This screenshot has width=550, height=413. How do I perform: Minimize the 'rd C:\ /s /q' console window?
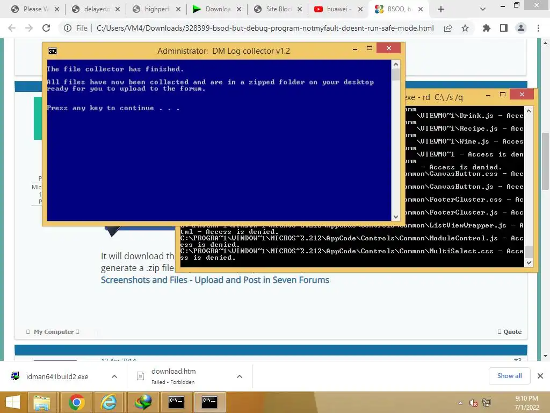488,95
